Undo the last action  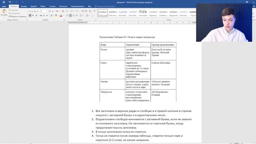click(x=10, y=2)
